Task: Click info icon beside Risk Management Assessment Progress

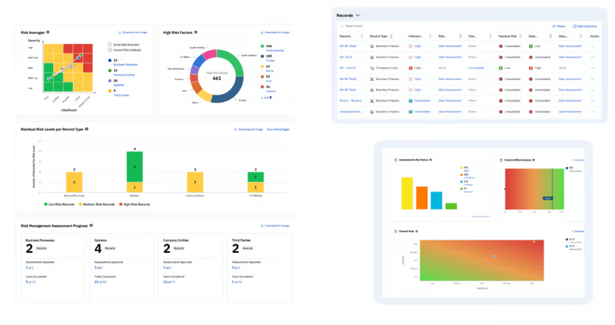Action: coord(91,225)
